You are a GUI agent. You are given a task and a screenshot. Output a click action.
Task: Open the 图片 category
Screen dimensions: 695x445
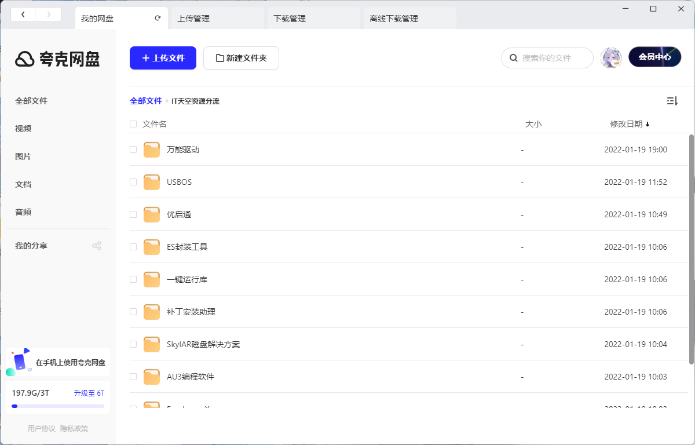(x=23, y=156)
